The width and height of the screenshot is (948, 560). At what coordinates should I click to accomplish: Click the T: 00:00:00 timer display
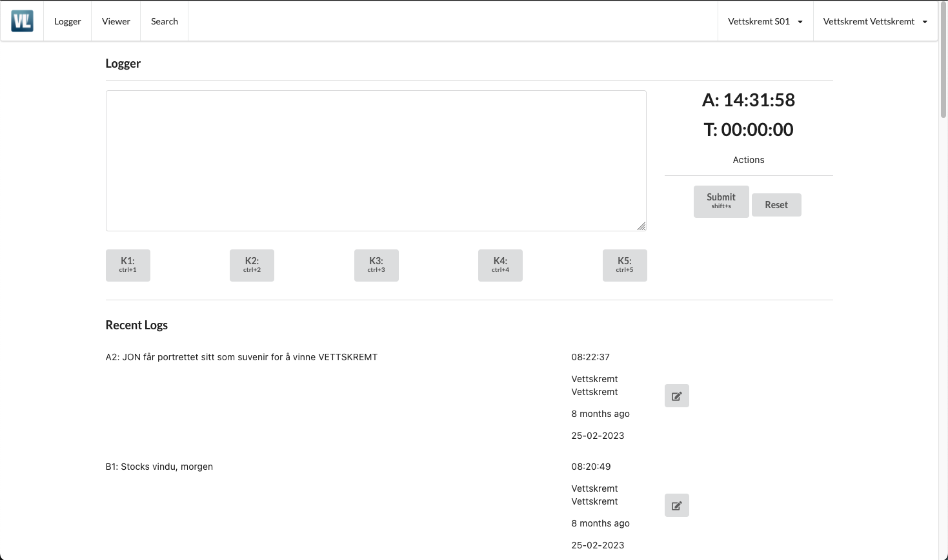[x=749, y=130]
